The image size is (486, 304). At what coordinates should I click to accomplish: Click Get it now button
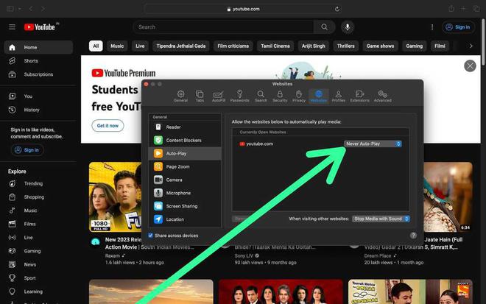point(108,126)
